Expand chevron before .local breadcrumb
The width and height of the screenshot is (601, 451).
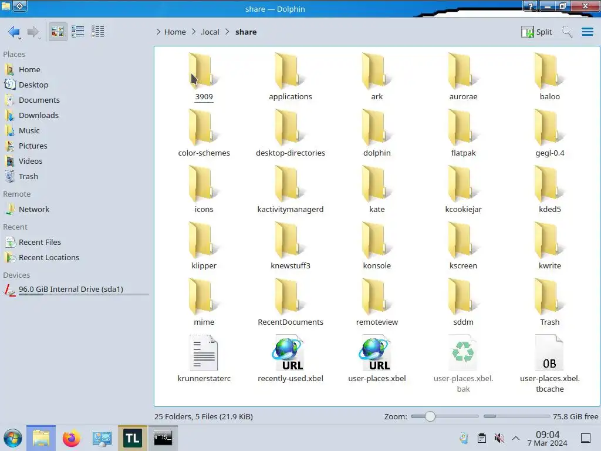194,32
